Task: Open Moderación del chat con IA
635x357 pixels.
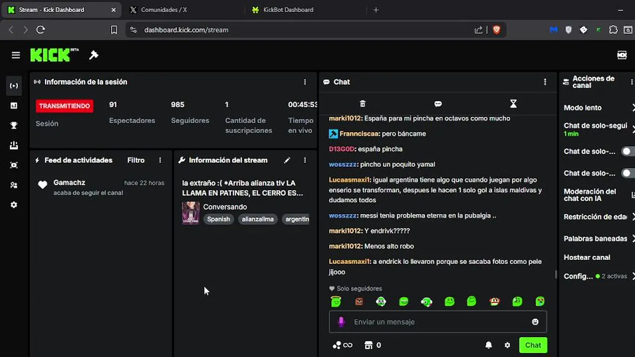Action: point(599,195)
